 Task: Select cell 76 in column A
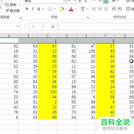tap(9, 112)
